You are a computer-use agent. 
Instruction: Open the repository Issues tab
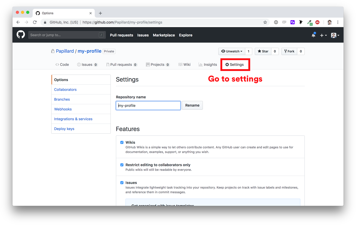[x=87, y=65]
